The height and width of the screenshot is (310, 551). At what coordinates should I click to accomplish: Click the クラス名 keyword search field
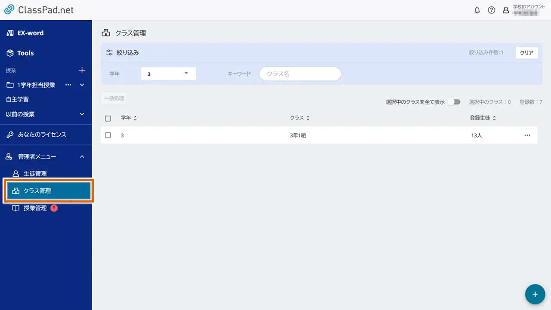(x=300, y=74)
